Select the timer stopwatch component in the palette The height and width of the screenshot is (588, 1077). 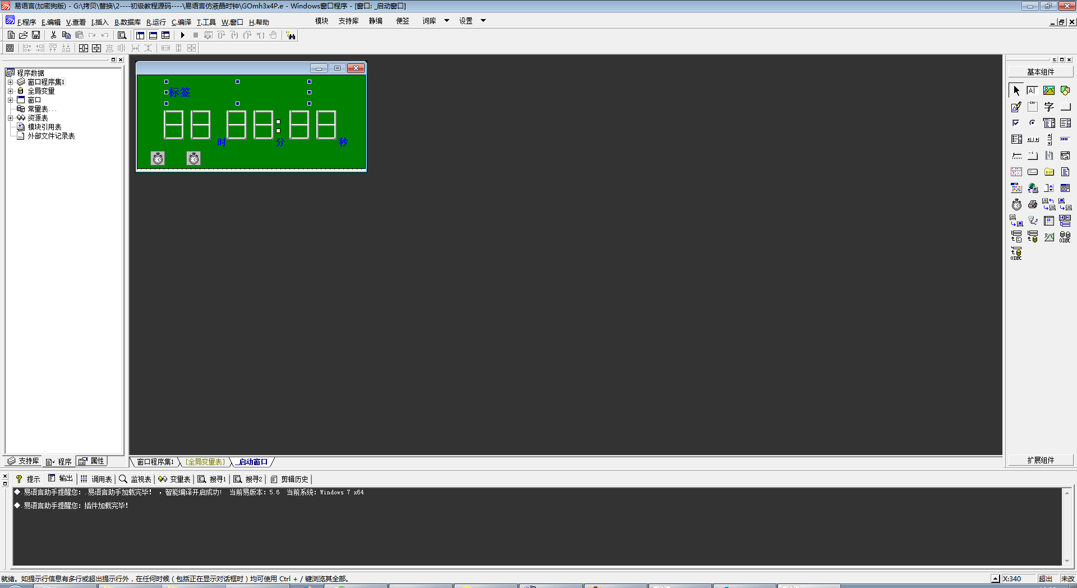coord(1016,204)
